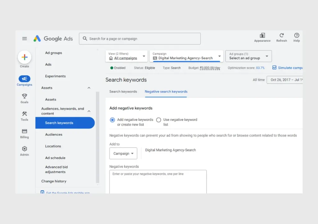Click the Simulate campaign link
The image size is (318, 224).
point(290,68)
